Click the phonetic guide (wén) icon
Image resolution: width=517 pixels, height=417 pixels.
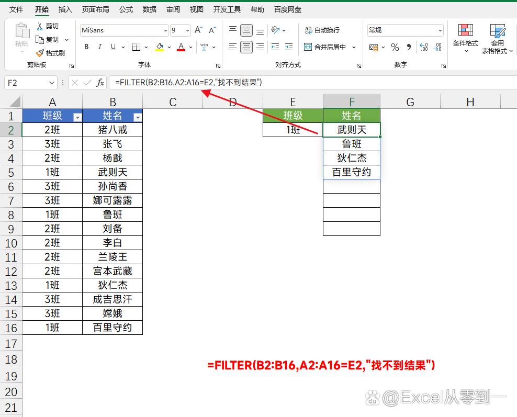tap(204, 47)
